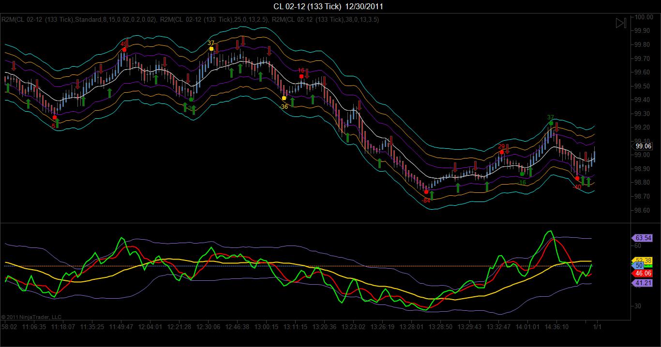Click the 11:18:07 time axis label
Screen dimensions: 661x347
[x=64, y=327]
